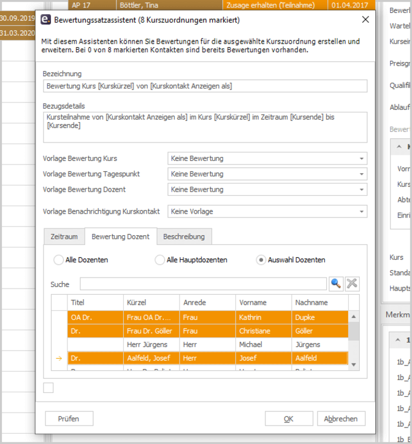Click Böttler, Tina in the background list

click(x=169, y=5)
